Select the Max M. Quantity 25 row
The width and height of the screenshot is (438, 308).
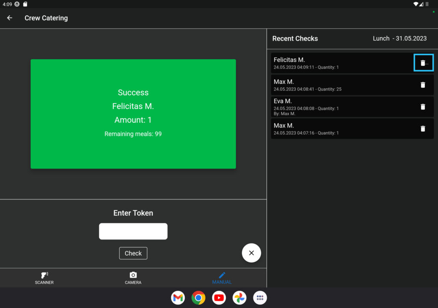tap(352, 85)
